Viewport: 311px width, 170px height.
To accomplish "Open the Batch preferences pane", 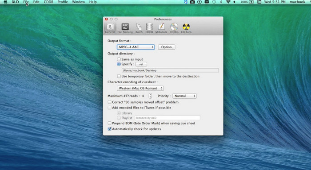I will pyautogui.click(x=139, y=28).
